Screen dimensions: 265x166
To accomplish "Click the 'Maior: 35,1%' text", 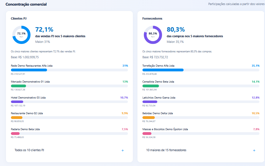I will [175, 42].
